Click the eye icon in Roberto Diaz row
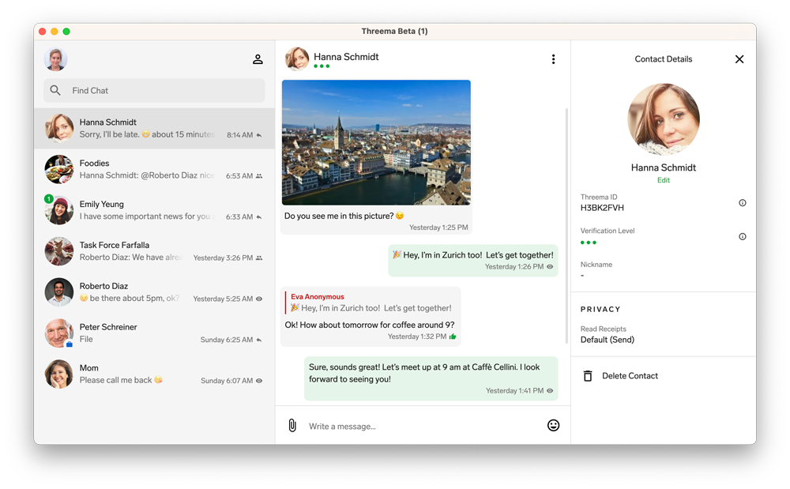Image resolution: width=790 pixels, height=489 pixels. [x=259, y=299]
